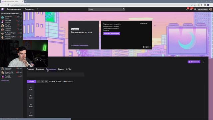Go to previous week in schedule
Viewport: 213px width, 120px height.
point(38,81)
